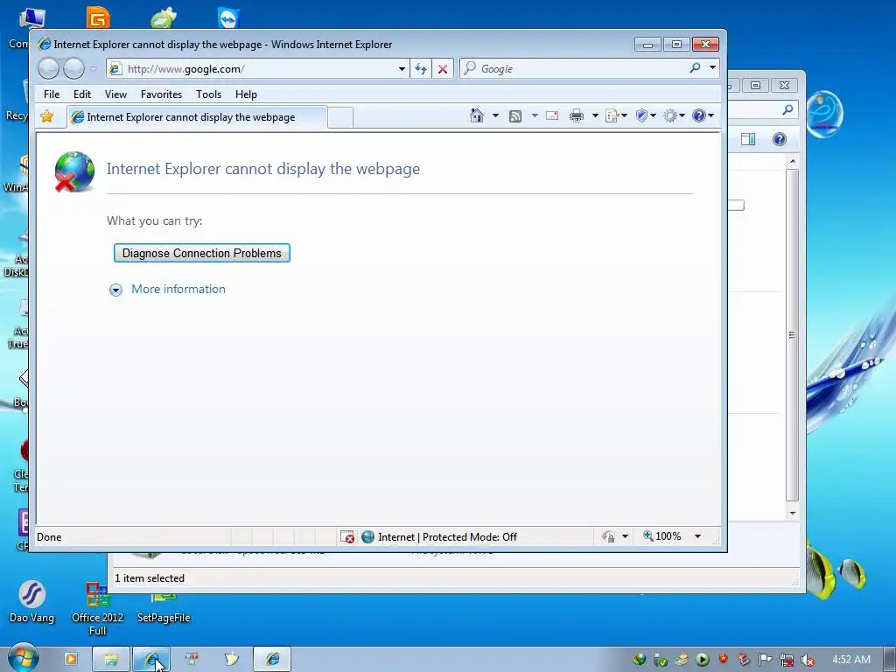
Task: Click the Forward navigation button
Action: pos(73,69)
